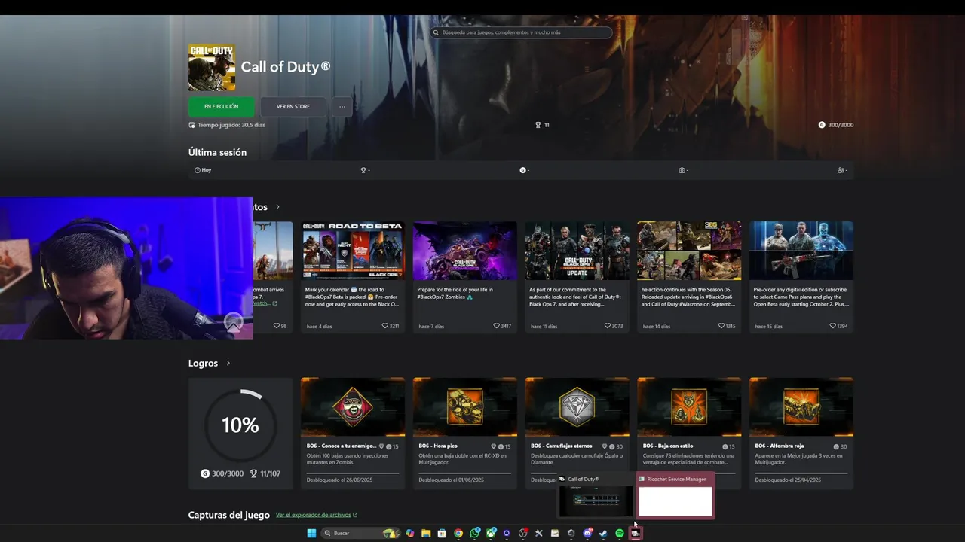
Task: Click the friends icon in Última sesión
Action: tap(841, 170)
